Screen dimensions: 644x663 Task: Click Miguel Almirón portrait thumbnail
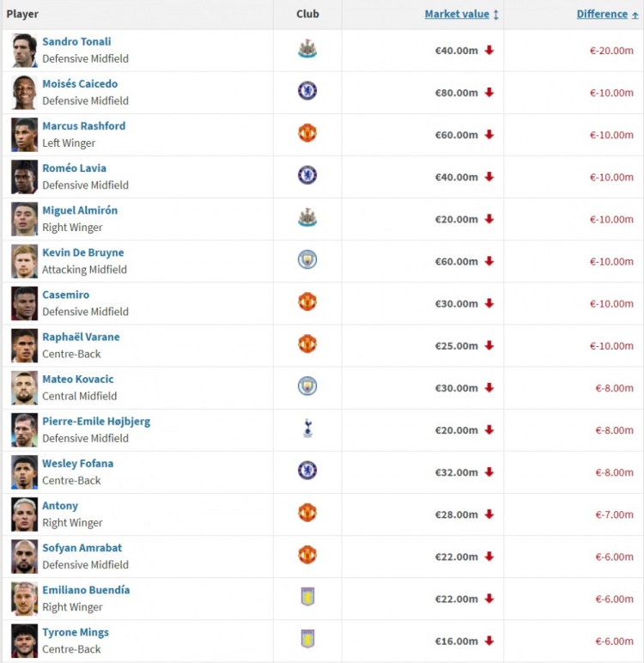tap(24, 219)
